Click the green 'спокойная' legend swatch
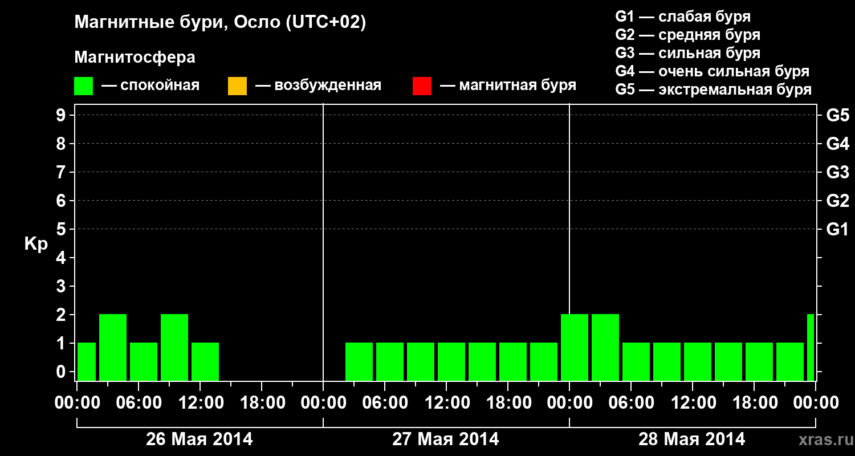855x456 pixels. tap(84, 86)
